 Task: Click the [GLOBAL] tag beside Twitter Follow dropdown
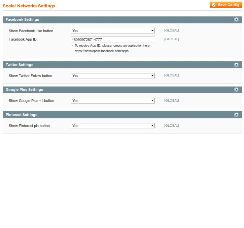tap(172, 75)
